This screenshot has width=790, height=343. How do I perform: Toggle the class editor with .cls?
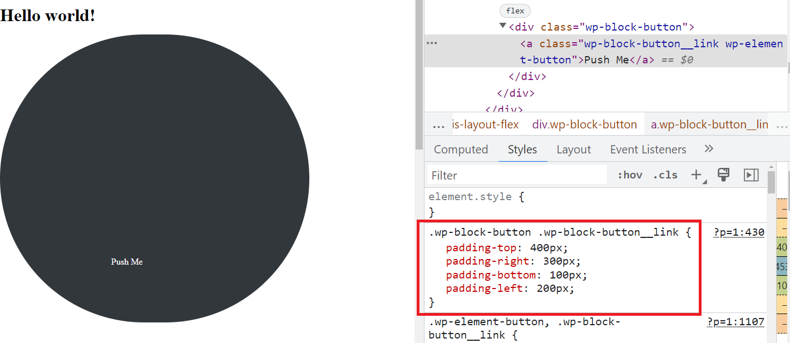click(665, 175)
